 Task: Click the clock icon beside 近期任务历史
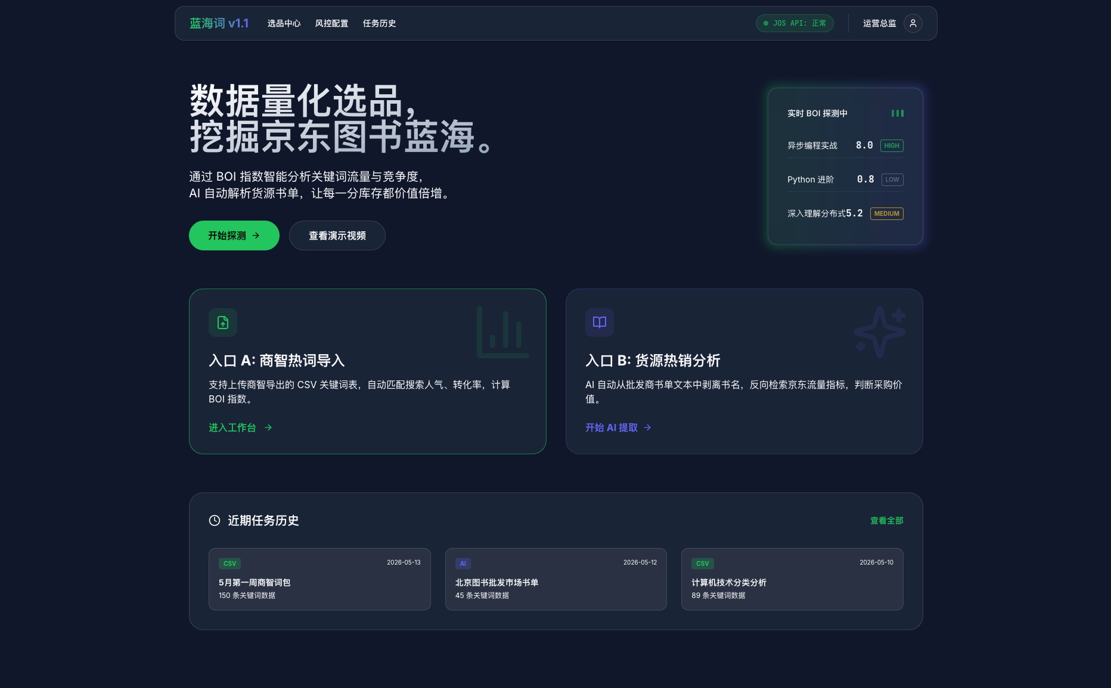tap(215, 520)
